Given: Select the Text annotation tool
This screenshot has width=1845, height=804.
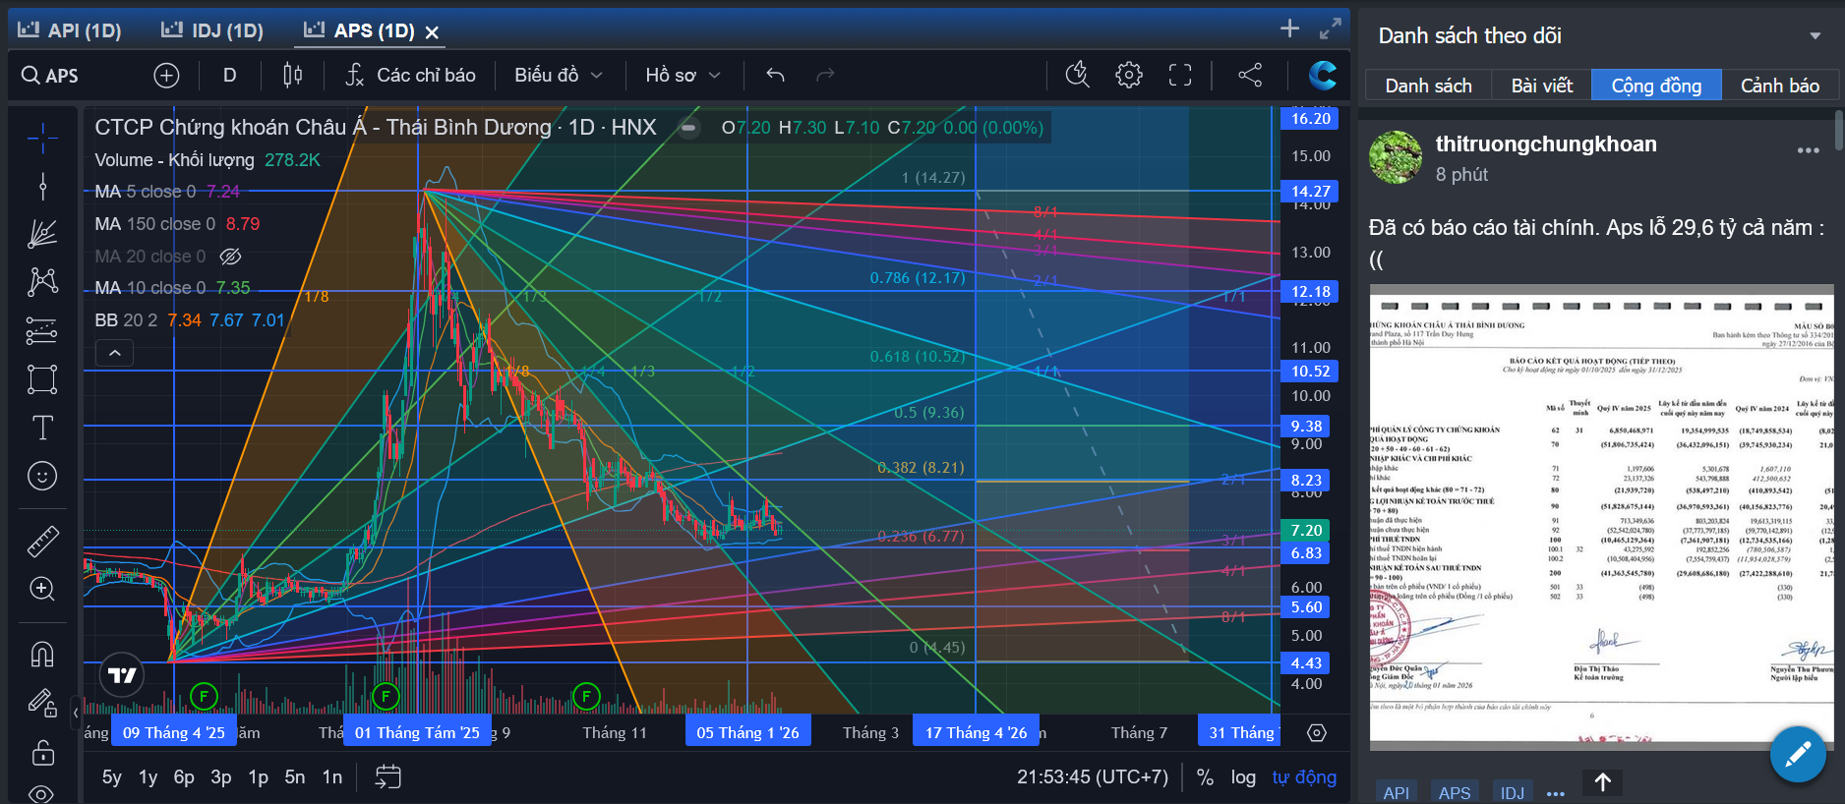Looking at the screenshot, I should 42,428.
